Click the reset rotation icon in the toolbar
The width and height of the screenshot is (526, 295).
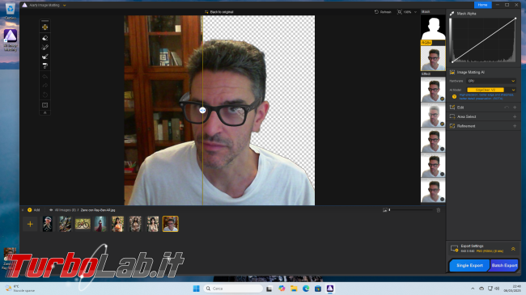click(x=45, y=95)
